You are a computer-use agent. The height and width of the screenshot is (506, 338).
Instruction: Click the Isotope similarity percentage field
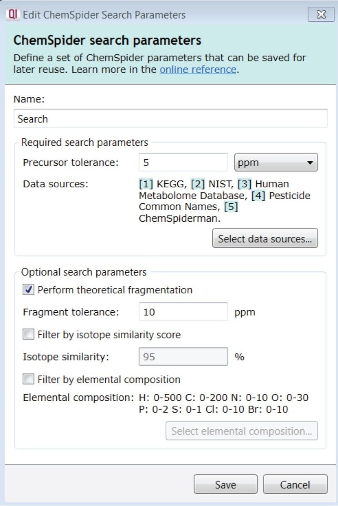[183, 357]
